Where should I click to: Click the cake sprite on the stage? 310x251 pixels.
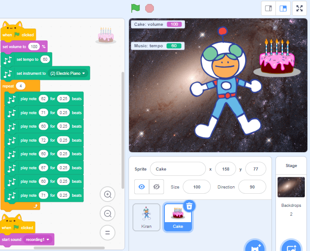point(277,58)
